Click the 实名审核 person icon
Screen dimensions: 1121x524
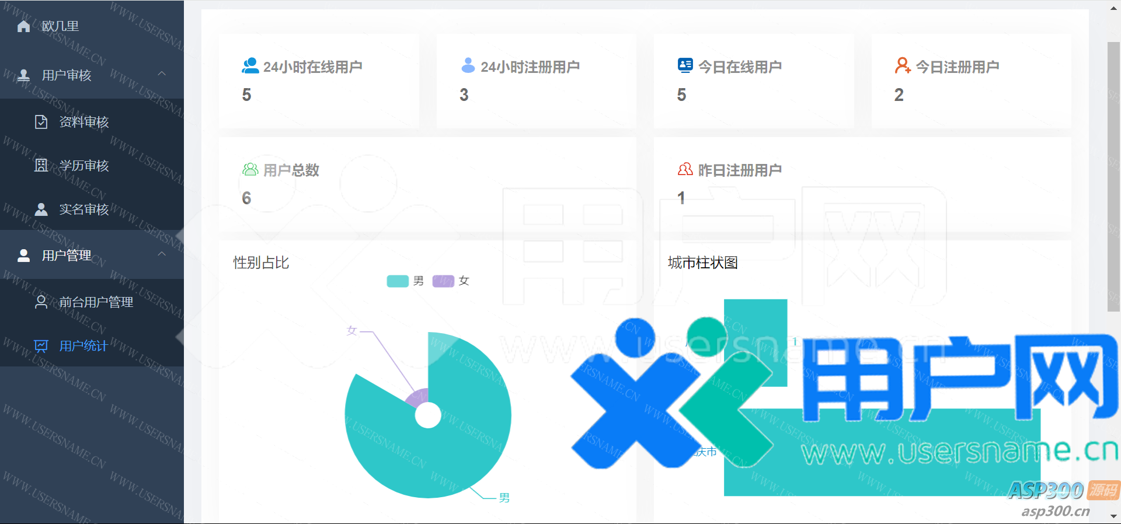tap(41, 209)
